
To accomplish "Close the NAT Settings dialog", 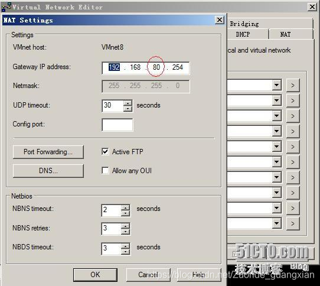I will 220,20.
